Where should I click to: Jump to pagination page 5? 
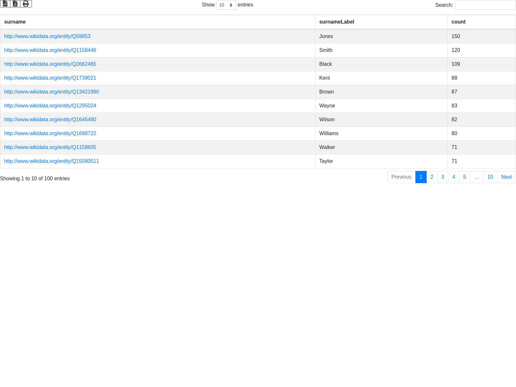pyautogui.click(x=464, y=177)
